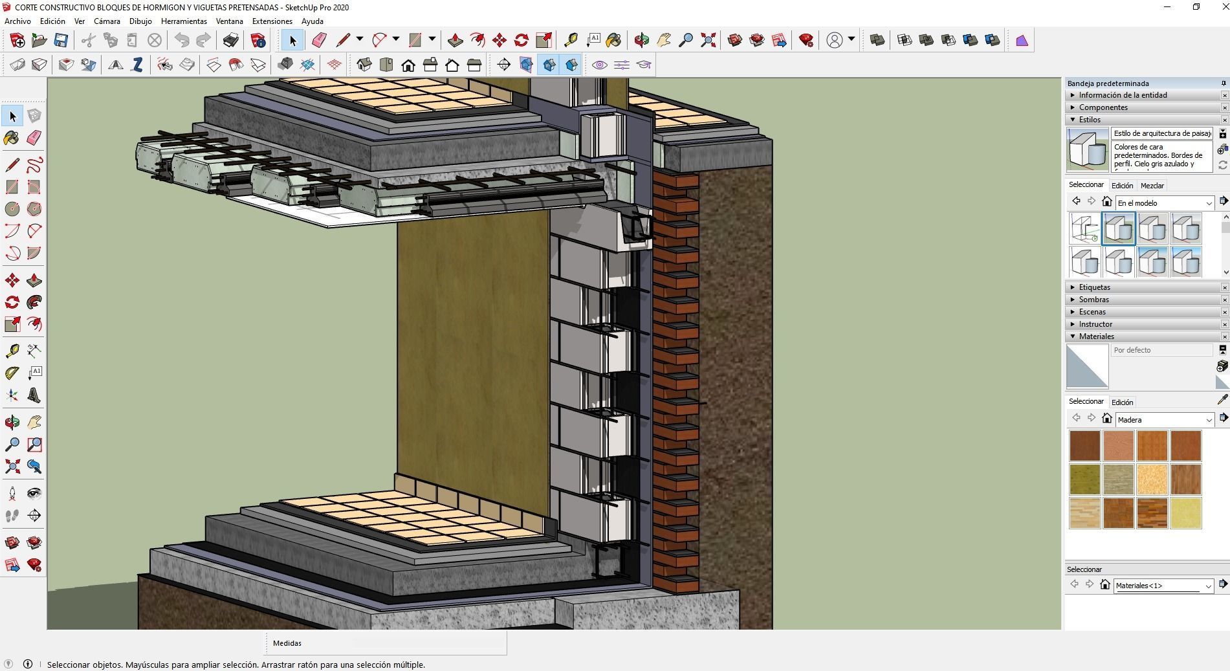This screenshot has width=1230, height=671.
Task: Click the Undo arrow icon
Action: [x=182, y=40]
